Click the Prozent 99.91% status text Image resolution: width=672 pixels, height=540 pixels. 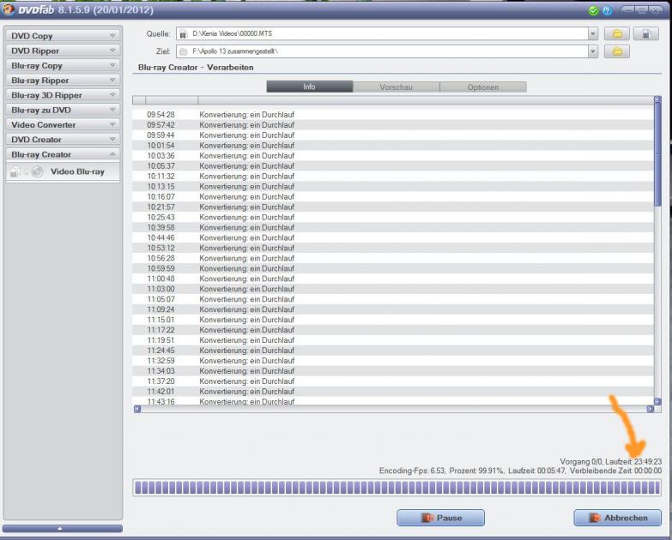(x=476, y=471)
